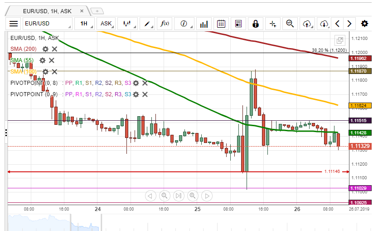This screenshot has width=378, height=231.
Task: Add a new chart tab
Action: tap(97, 11)
